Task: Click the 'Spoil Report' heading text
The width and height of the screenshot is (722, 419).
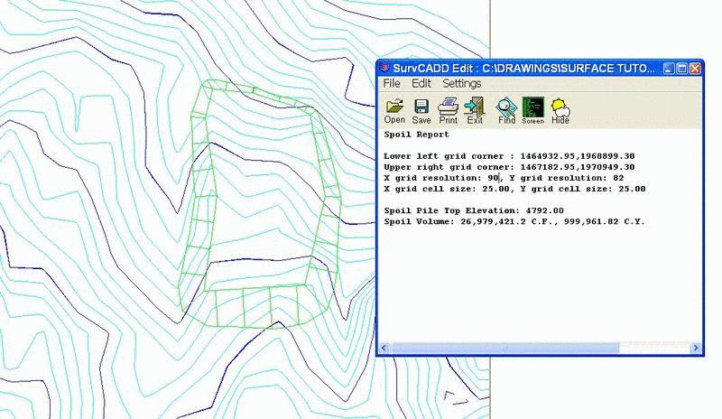Action: point(416,135)
